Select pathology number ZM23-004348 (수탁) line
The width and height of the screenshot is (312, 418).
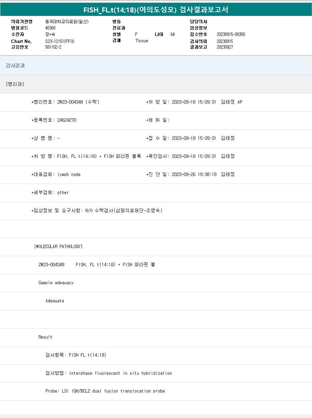(65, 102)
